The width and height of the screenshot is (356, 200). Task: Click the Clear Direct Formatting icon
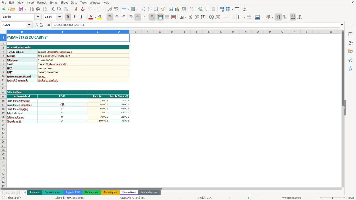83,9
